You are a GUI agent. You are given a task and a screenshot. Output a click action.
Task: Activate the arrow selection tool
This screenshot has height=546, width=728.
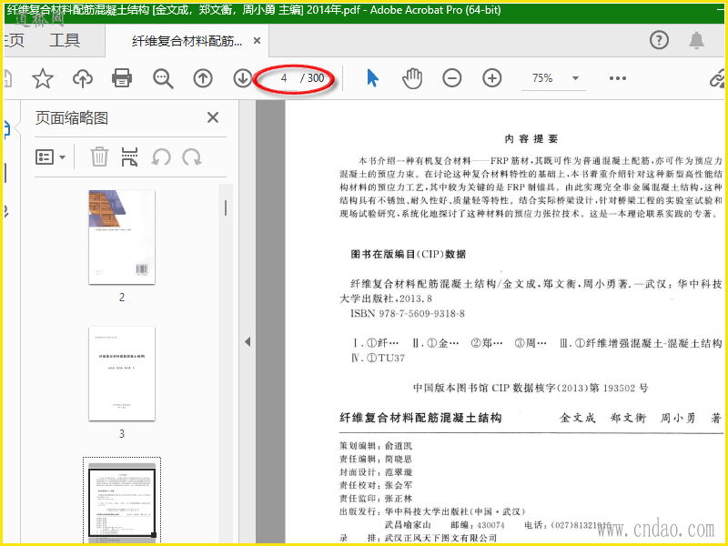tap(372, 78)
